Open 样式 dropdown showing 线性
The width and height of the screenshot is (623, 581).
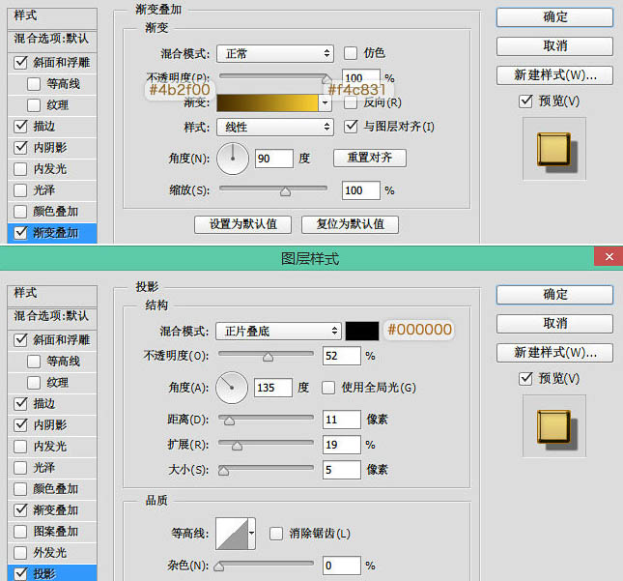(275, 128)
